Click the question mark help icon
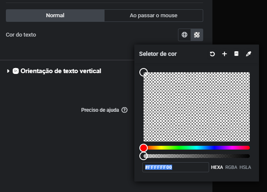The height and width of the screenshot is (192, 267). pyautogui.click(x=124, y=110)
